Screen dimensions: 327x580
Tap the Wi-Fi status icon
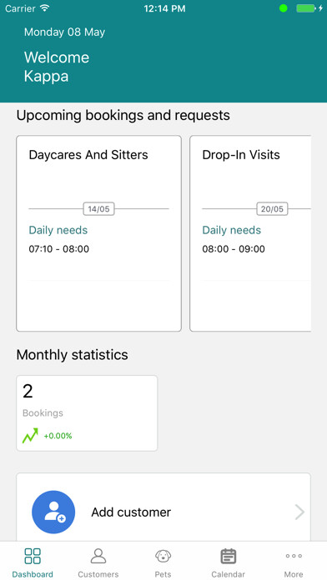pyautogui.click(x=45, y=8)
